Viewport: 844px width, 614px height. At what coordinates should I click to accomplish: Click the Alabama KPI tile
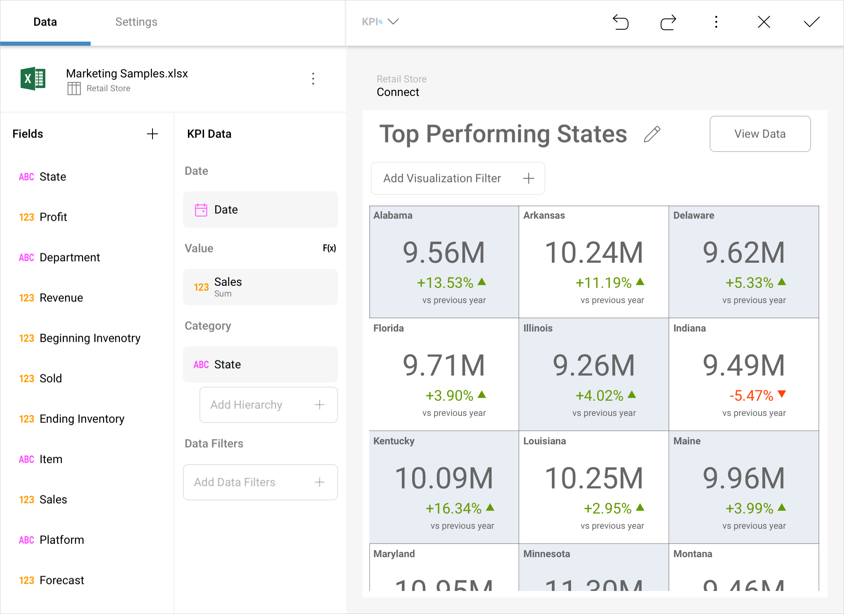[x=444, y=262]
